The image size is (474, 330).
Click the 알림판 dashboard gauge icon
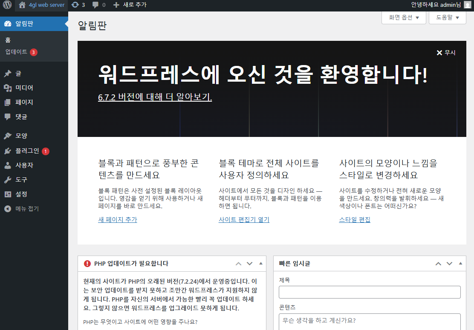[8, 24]
